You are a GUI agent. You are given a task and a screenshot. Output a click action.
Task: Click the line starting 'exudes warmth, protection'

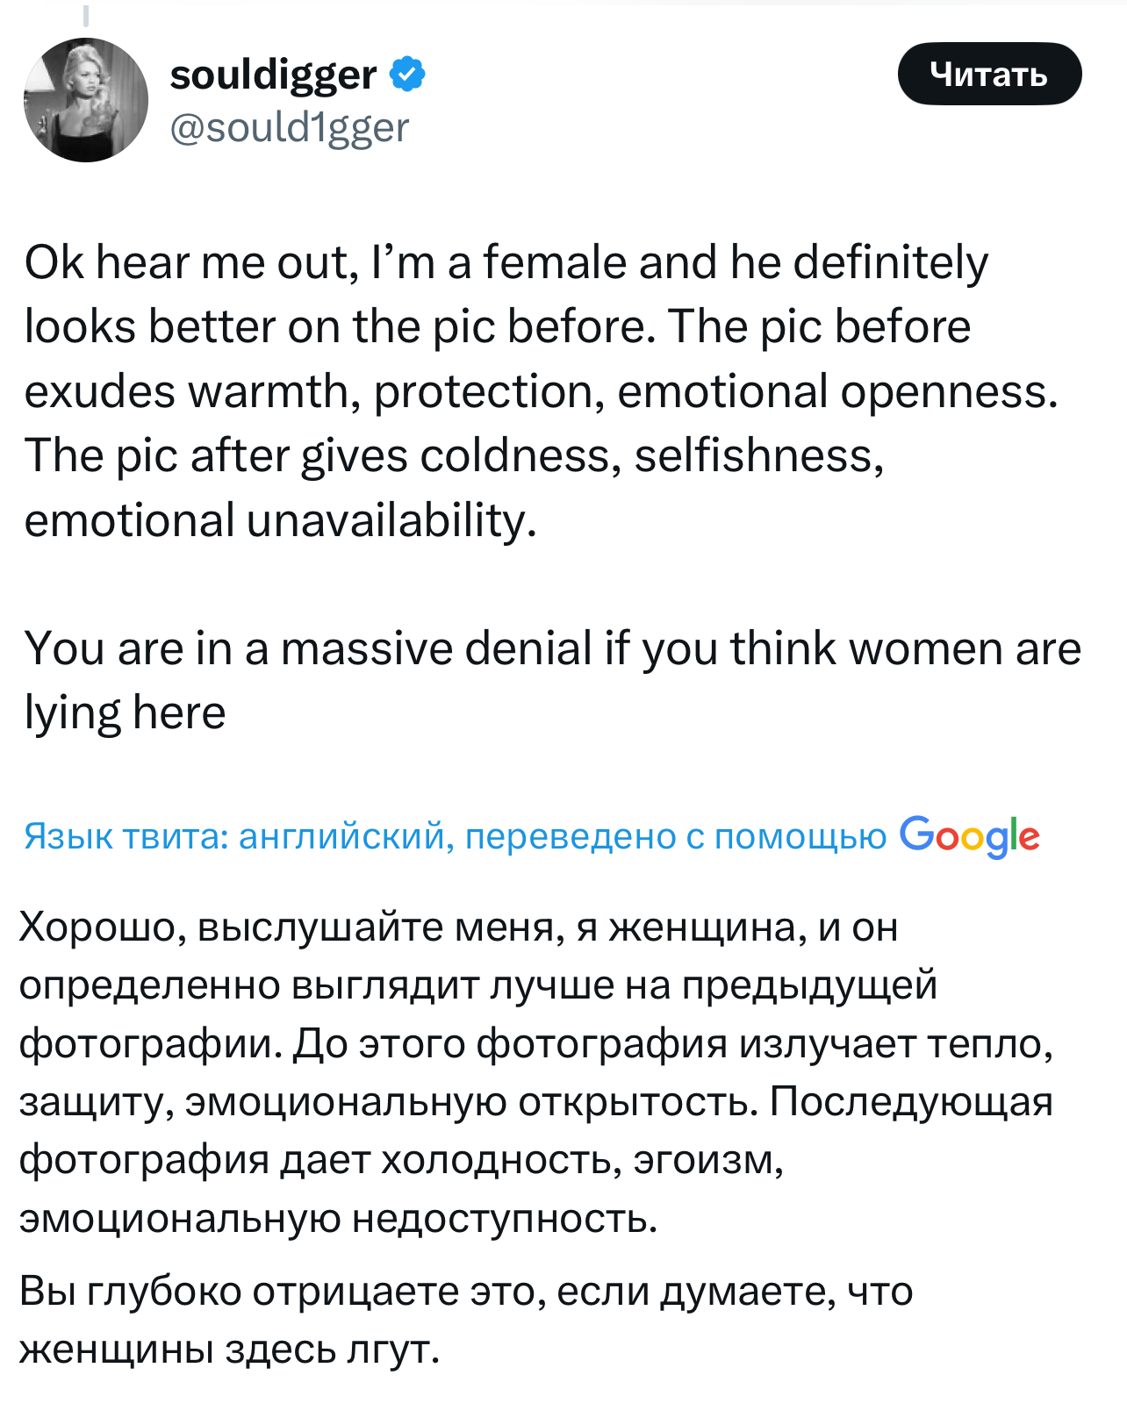point(542,391)
